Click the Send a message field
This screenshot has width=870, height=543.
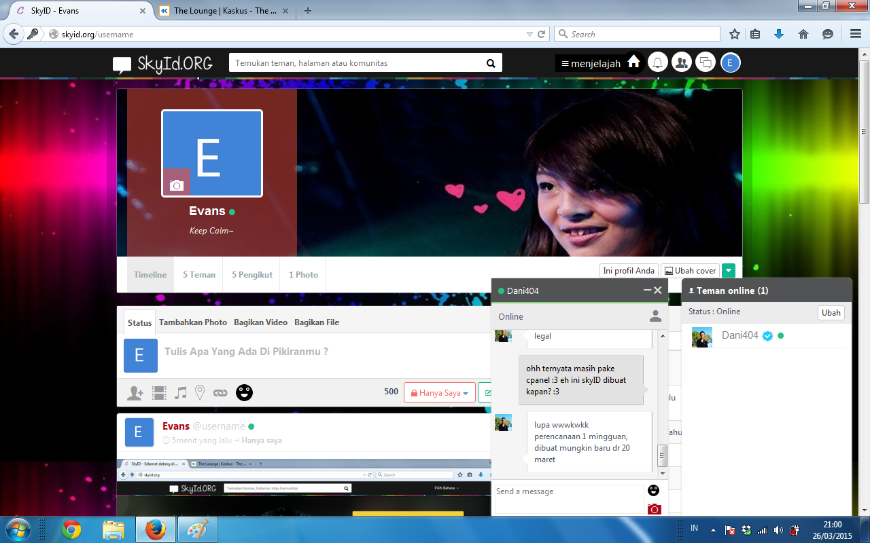coord(569,499)
